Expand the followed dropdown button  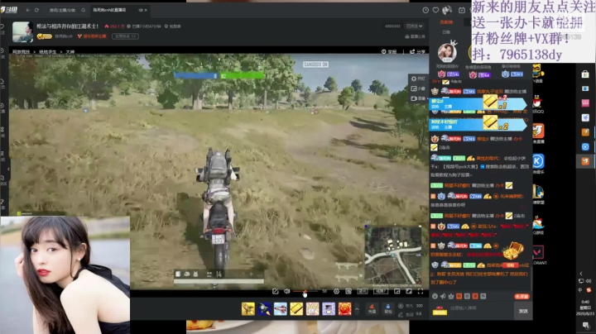(x=415, y=26)
